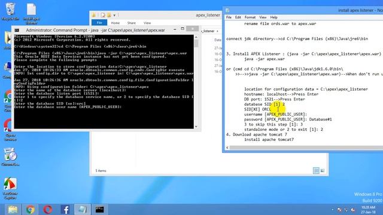This screenshot has width=383, height=215.
Task: Launch Opera from the taskbar
Action: coord(48,210)
